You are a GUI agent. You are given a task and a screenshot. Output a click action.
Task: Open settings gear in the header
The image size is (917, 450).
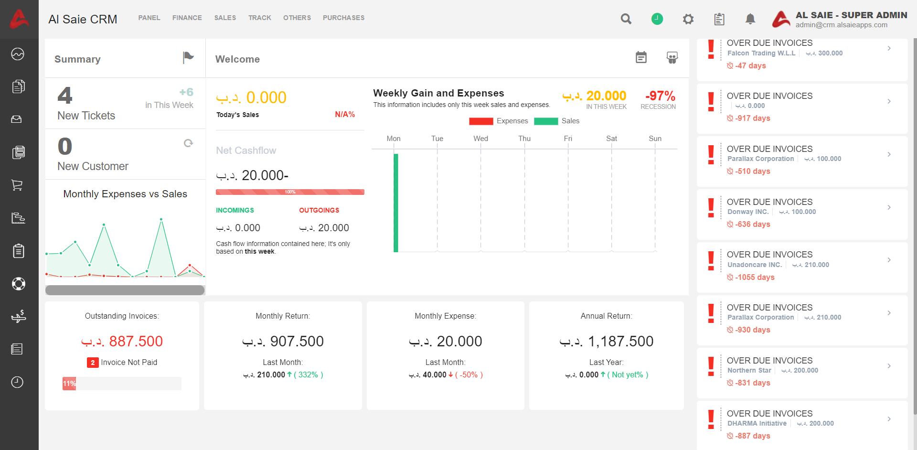(688, 19)
